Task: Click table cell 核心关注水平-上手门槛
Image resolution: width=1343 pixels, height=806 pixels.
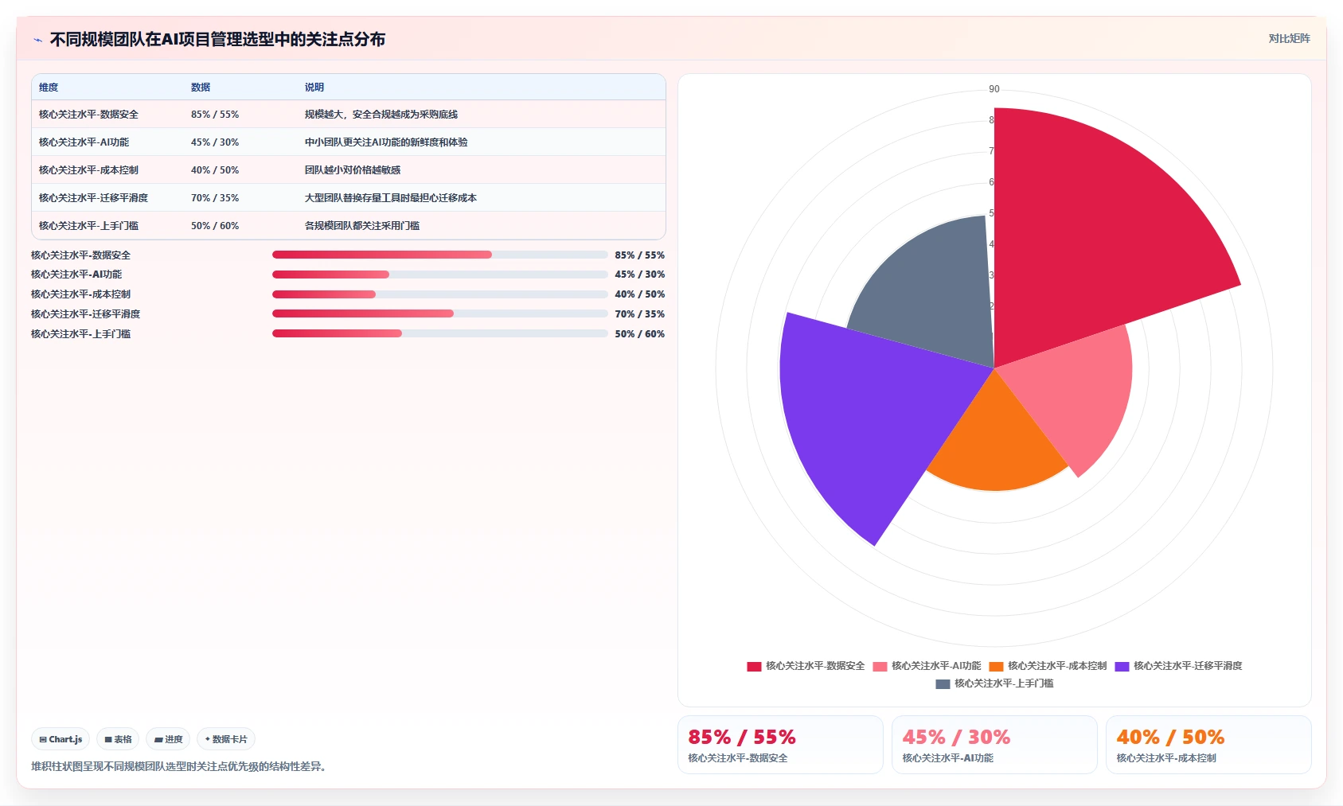Action: pyautogui.click(x=88, y=226)
